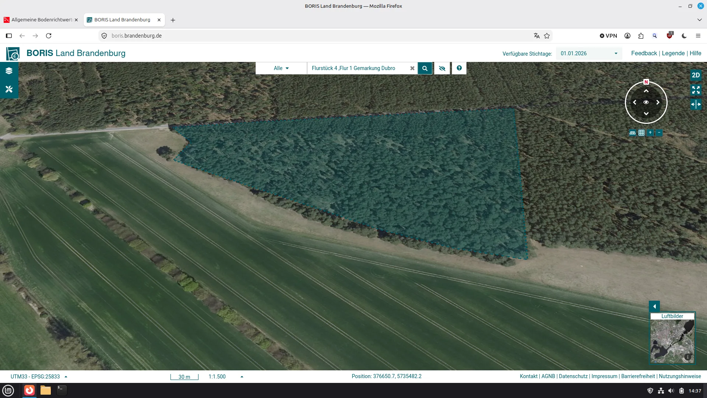
Task: Tilt the view up with compass up arrow
Action: [x=646, y=91]
